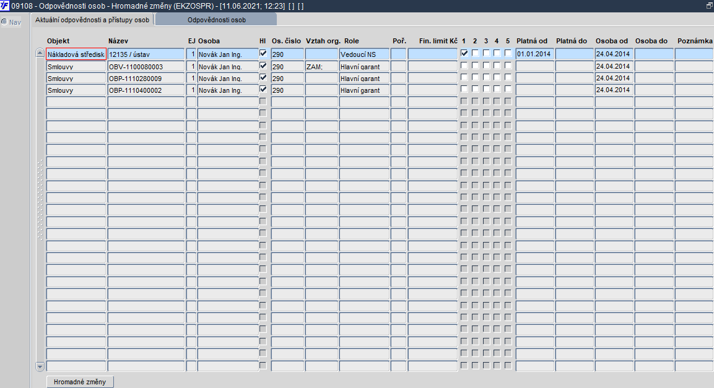Viewport: 714px width, 388px height.
Task: Click EJ value 1 in OBP-1110280009 row
Action: [x=191, y=78]
